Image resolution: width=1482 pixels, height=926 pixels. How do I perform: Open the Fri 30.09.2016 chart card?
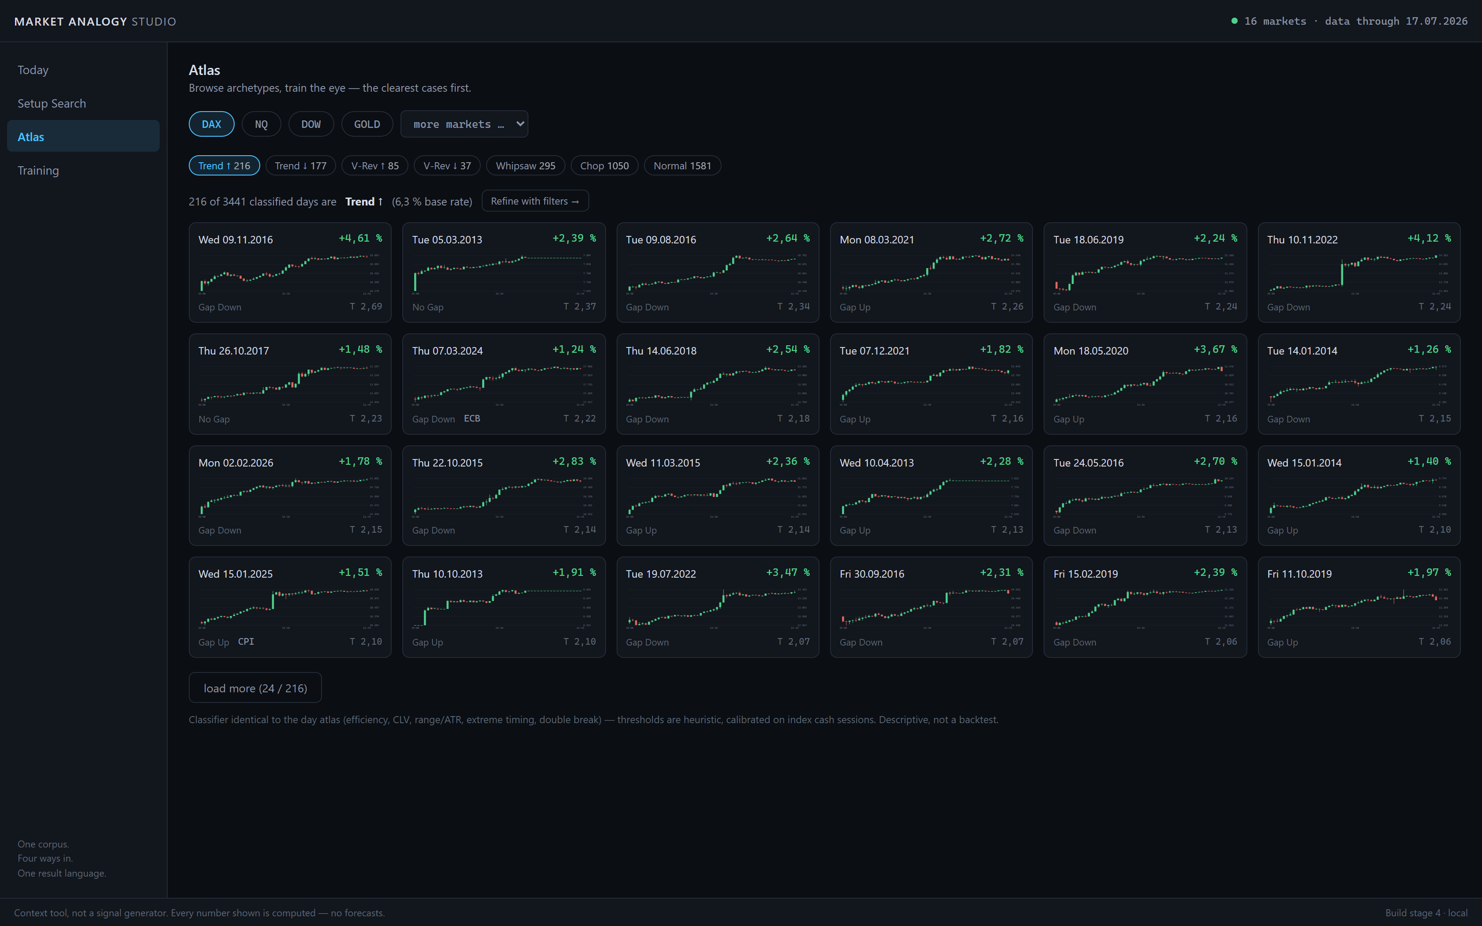click(x=932, y=607)
